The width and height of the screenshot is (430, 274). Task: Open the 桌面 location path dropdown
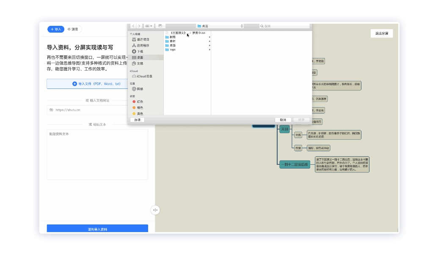click(220, 26)
